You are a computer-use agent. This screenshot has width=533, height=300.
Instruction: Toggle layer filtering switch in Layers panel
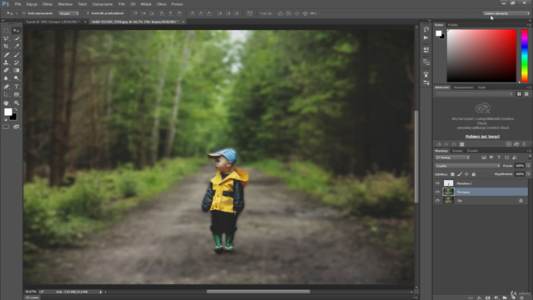pyautogui.click(x=530, y=157)
